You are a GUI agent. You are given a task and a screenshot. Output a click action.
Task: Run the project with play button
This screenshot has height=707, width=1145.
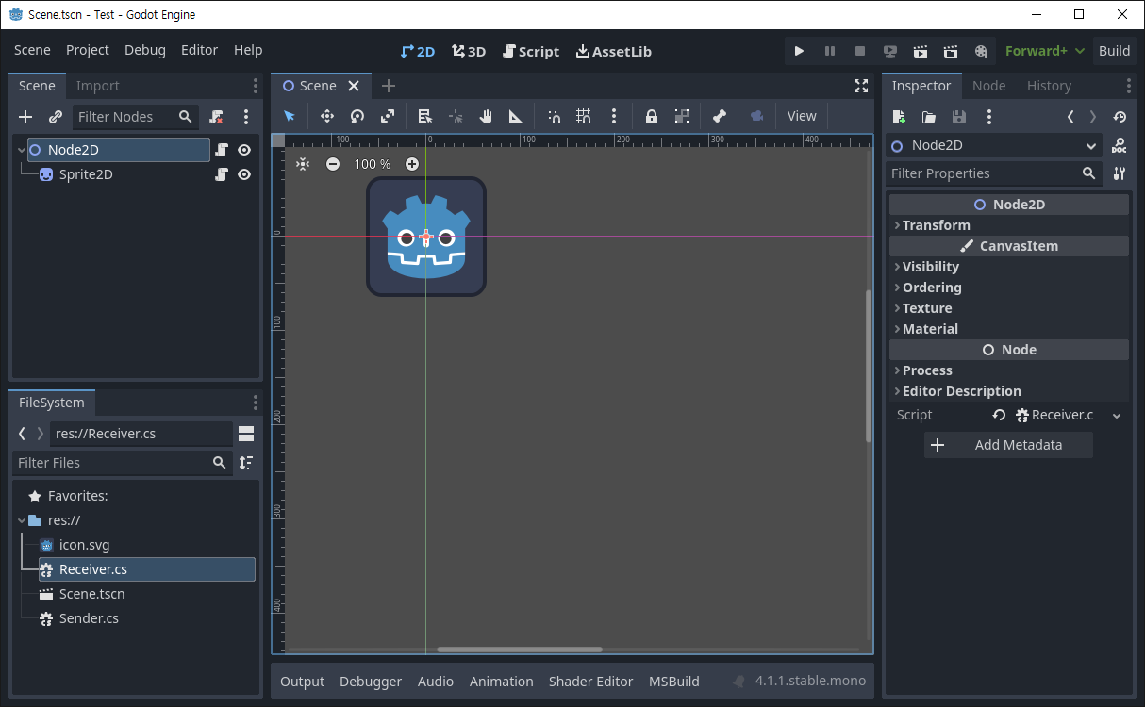(799, 51)
